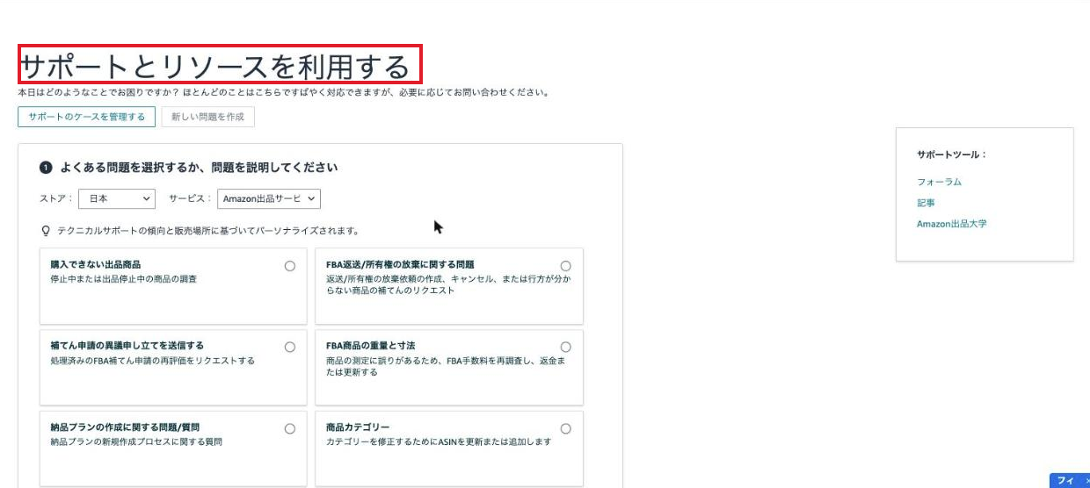1090x488 pixels.
Task: Click the FBA商品の重量と寸法 card title
Action: click(370, 346)
